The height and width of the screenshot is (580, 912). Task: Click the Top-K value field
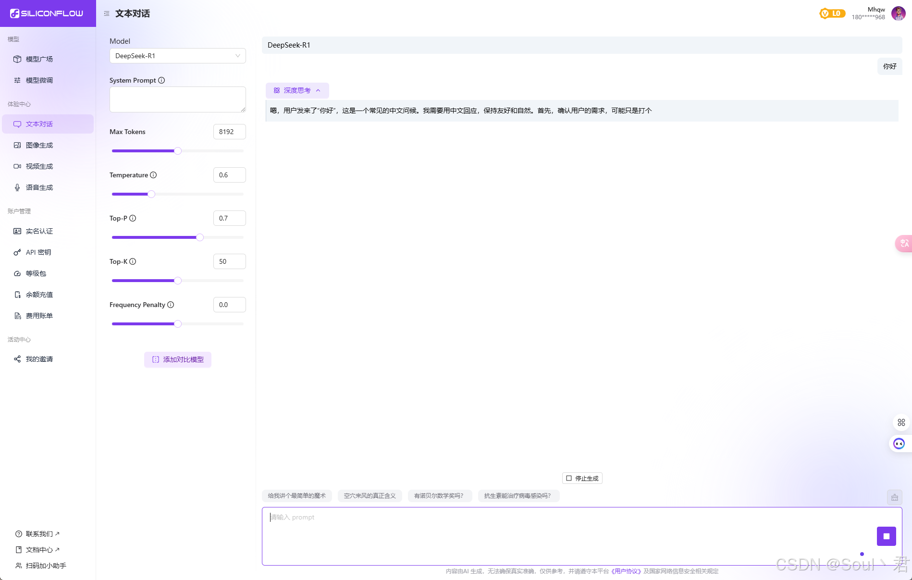(230, 261)
